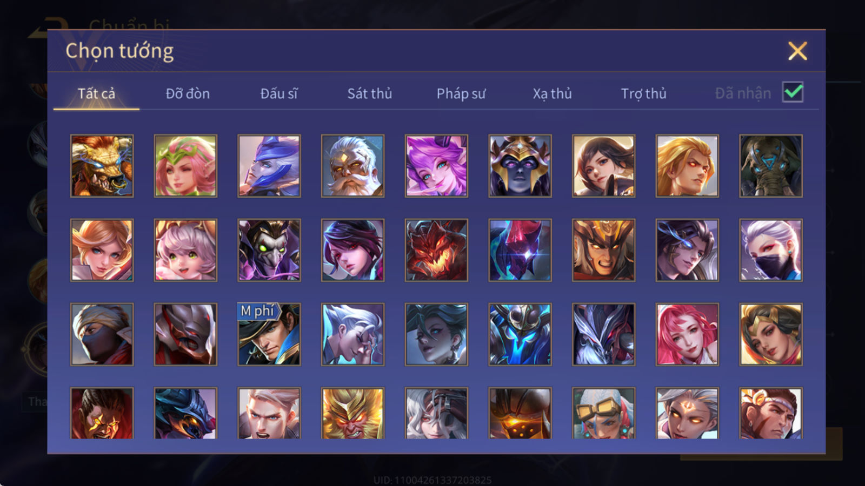Pick the hero wearing yellow goggles
Image resolution: width=865 pixels, height=486 pixels.
click(603, 413)
